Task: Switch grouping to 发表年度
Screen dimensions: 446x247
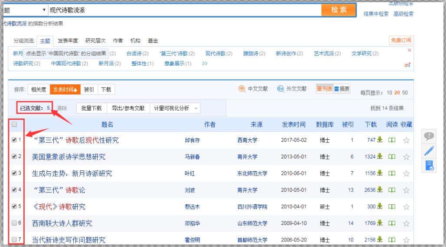Action: (68, 41)
